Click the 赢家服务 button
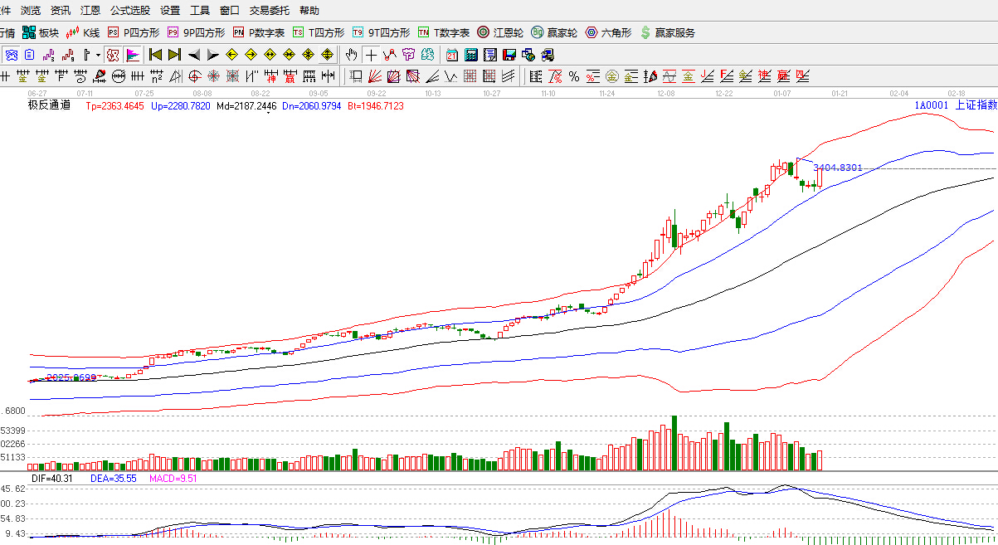Image resolution: width=998 pixels, height=545 pixels. tap(667, 33)
